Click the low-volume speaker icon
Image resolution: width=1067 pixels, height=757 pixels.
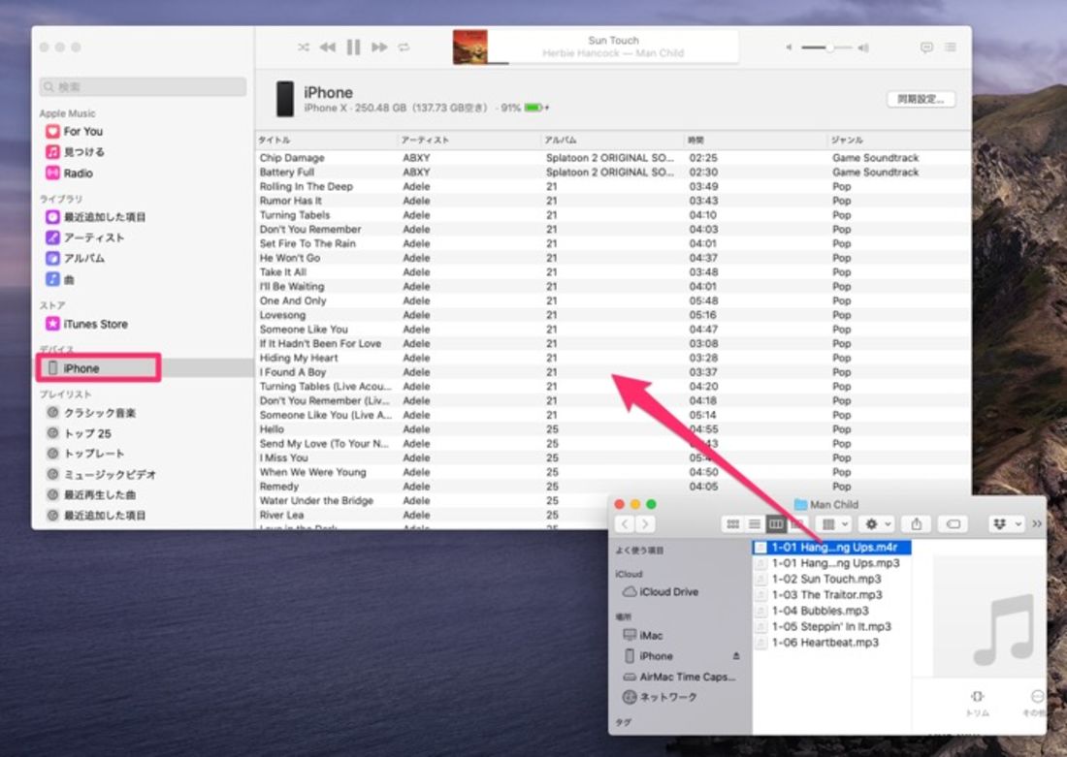pyautogui.click(x=789, y=47)
